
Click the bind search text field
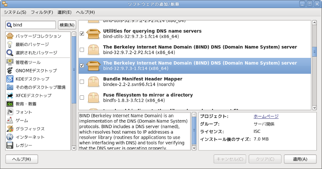[x=31, y=25]
